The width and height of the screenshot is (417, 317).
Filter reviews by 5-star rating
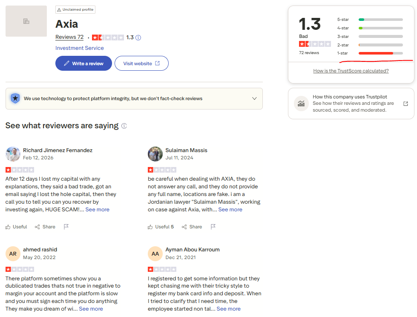(369, 20)
